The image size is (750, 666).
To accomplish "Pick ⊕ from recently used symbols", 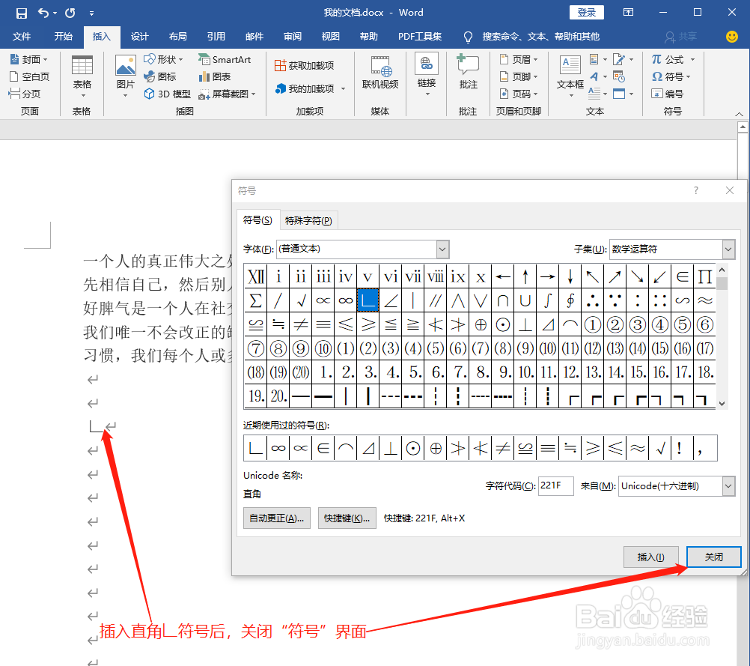I will 436,448.
